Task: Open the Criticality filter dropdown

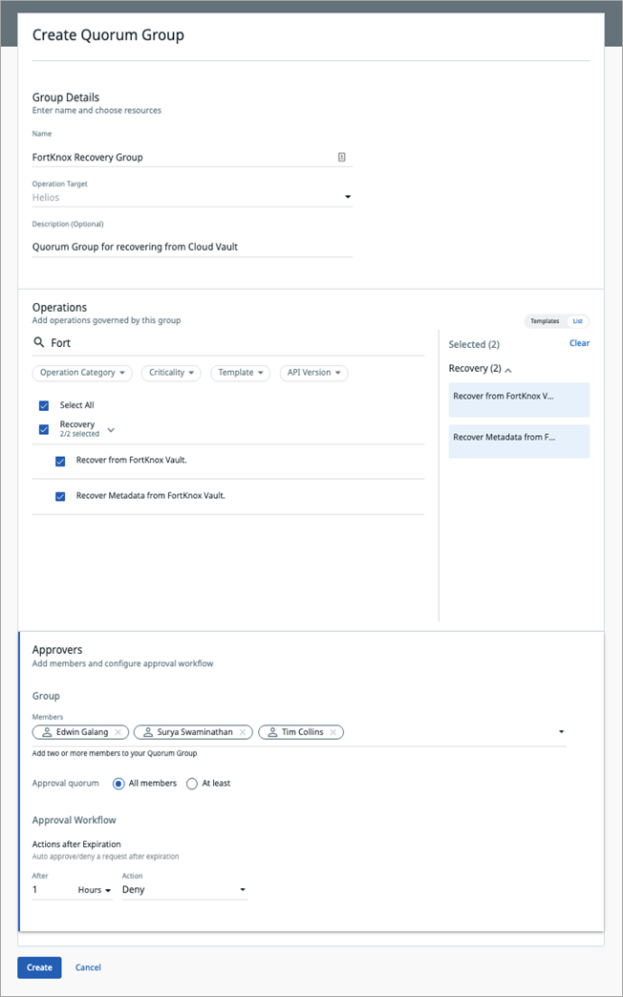Action: [x=172, y=373]
